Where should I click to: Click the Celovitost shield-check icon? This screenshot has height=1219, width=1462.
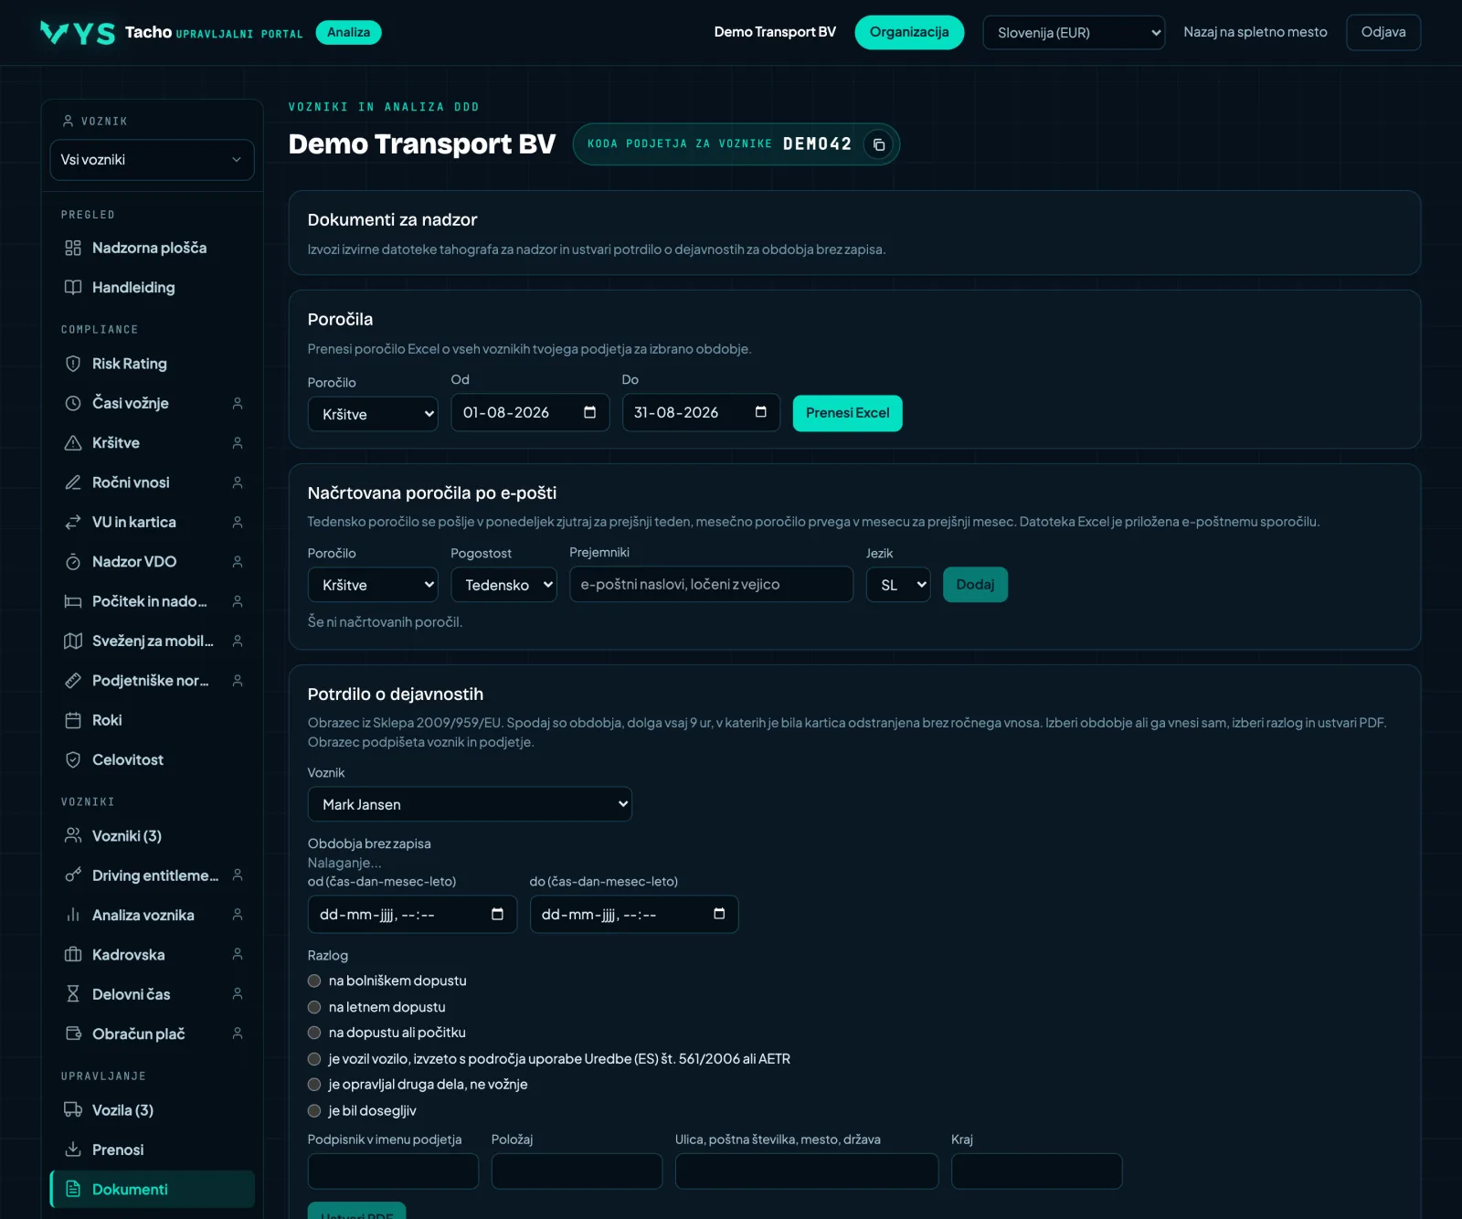tap(73, 759)
